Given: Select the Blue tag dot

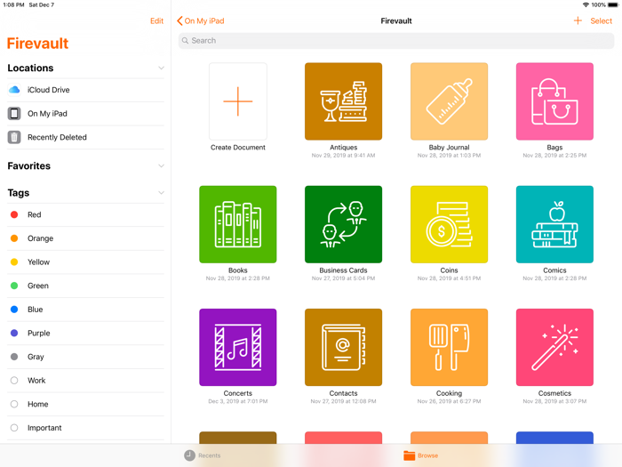Looking at the screenshot, I should pyautogui.click(x=14, y=310).
